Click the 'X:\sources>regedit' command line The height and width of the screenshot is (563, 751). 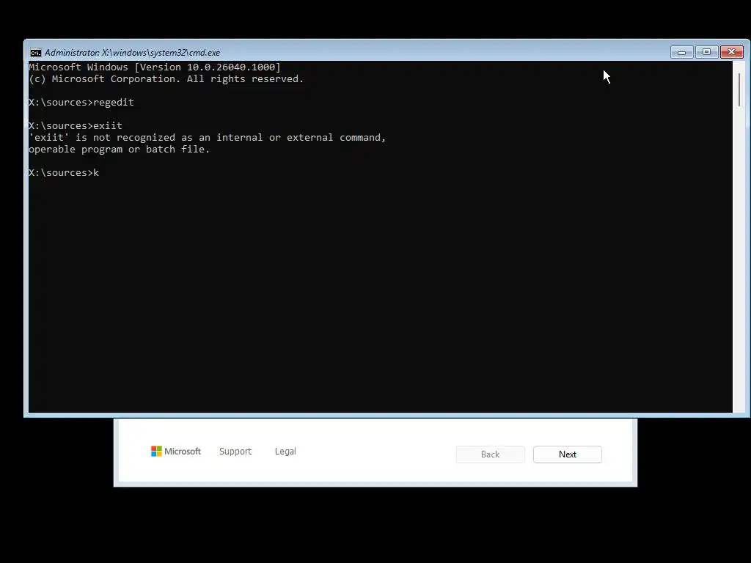pyautogui.click(x=81, y=103)
